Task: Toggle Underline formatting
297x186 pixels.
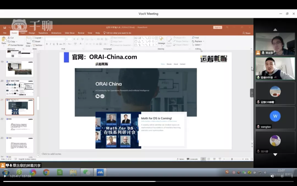Action: click(x=54, y=44)
